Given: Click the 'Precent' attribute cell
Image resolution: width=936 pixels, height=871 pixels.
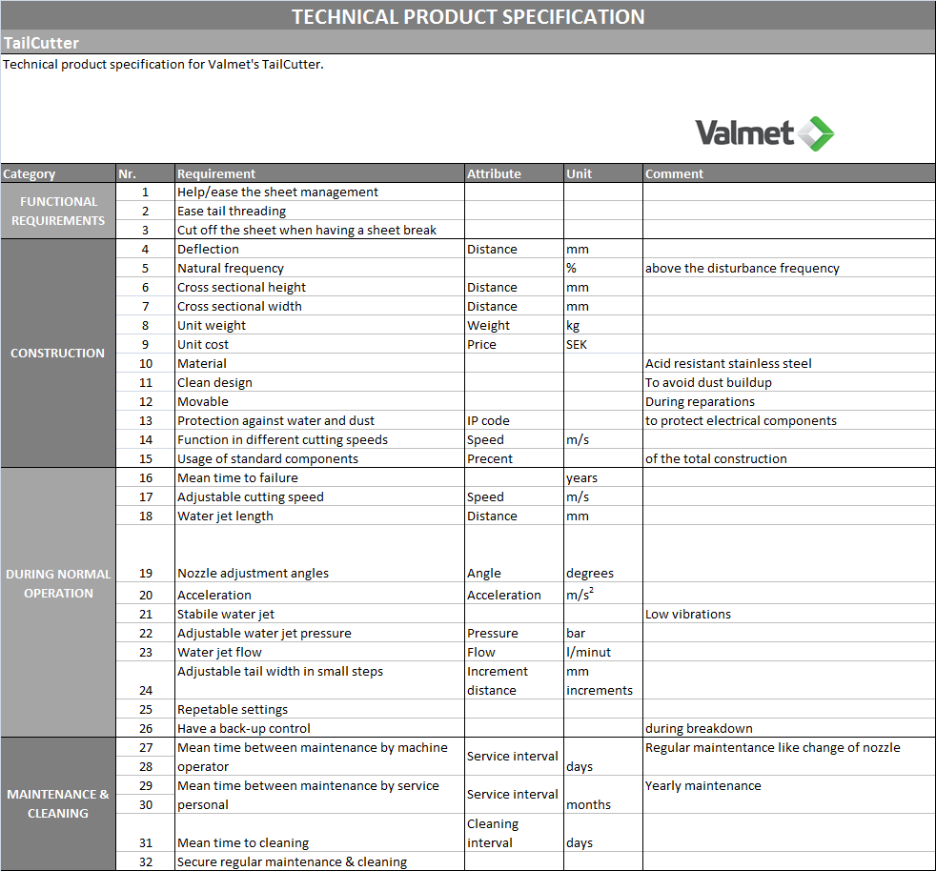Looking at the screenshot, I should [x=514, y=459].
